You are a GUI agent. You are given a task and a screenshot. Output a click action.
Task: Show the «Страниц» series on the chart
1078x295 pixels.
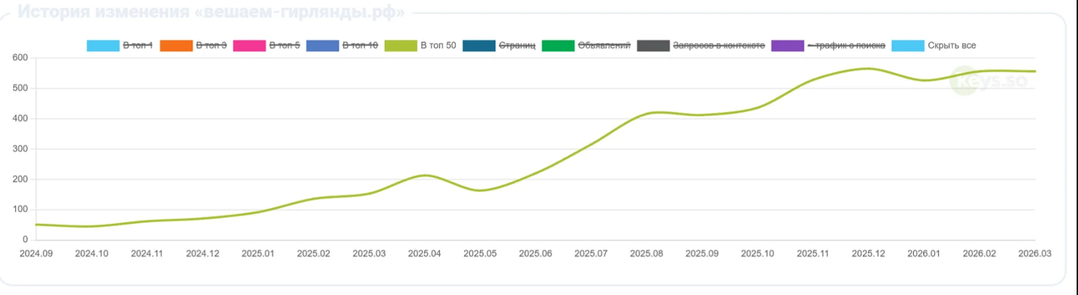(517, 45)
